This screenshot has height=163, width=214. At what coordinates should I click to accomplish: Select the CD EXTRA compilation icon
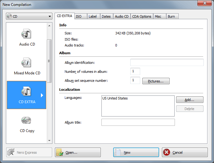click(27, 92)
